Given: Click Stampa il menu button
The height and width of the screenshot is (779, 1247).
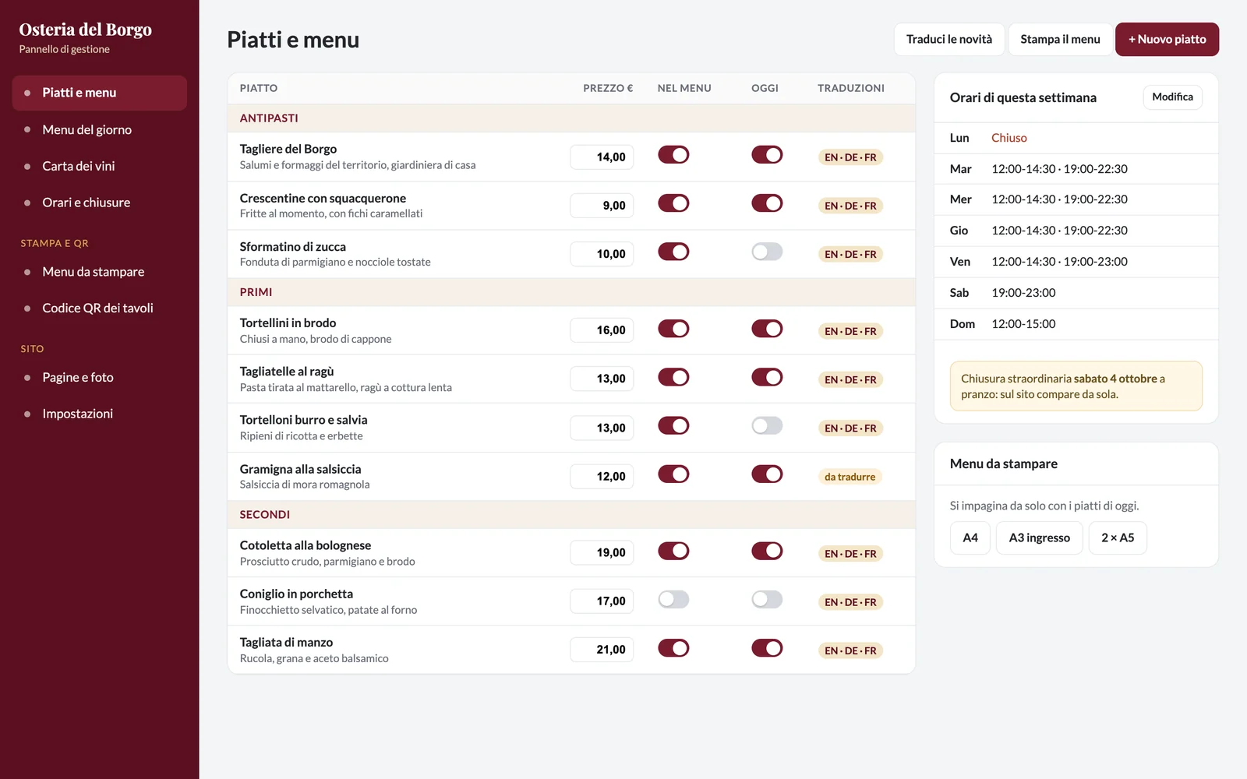Looking at the screenshot, I should click(1060, 39).
